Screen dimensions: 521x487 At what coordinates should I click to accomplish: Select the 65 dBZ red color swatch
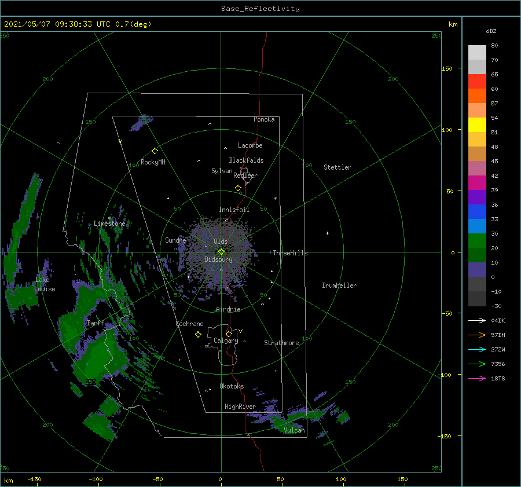click(x=477, y=82)
